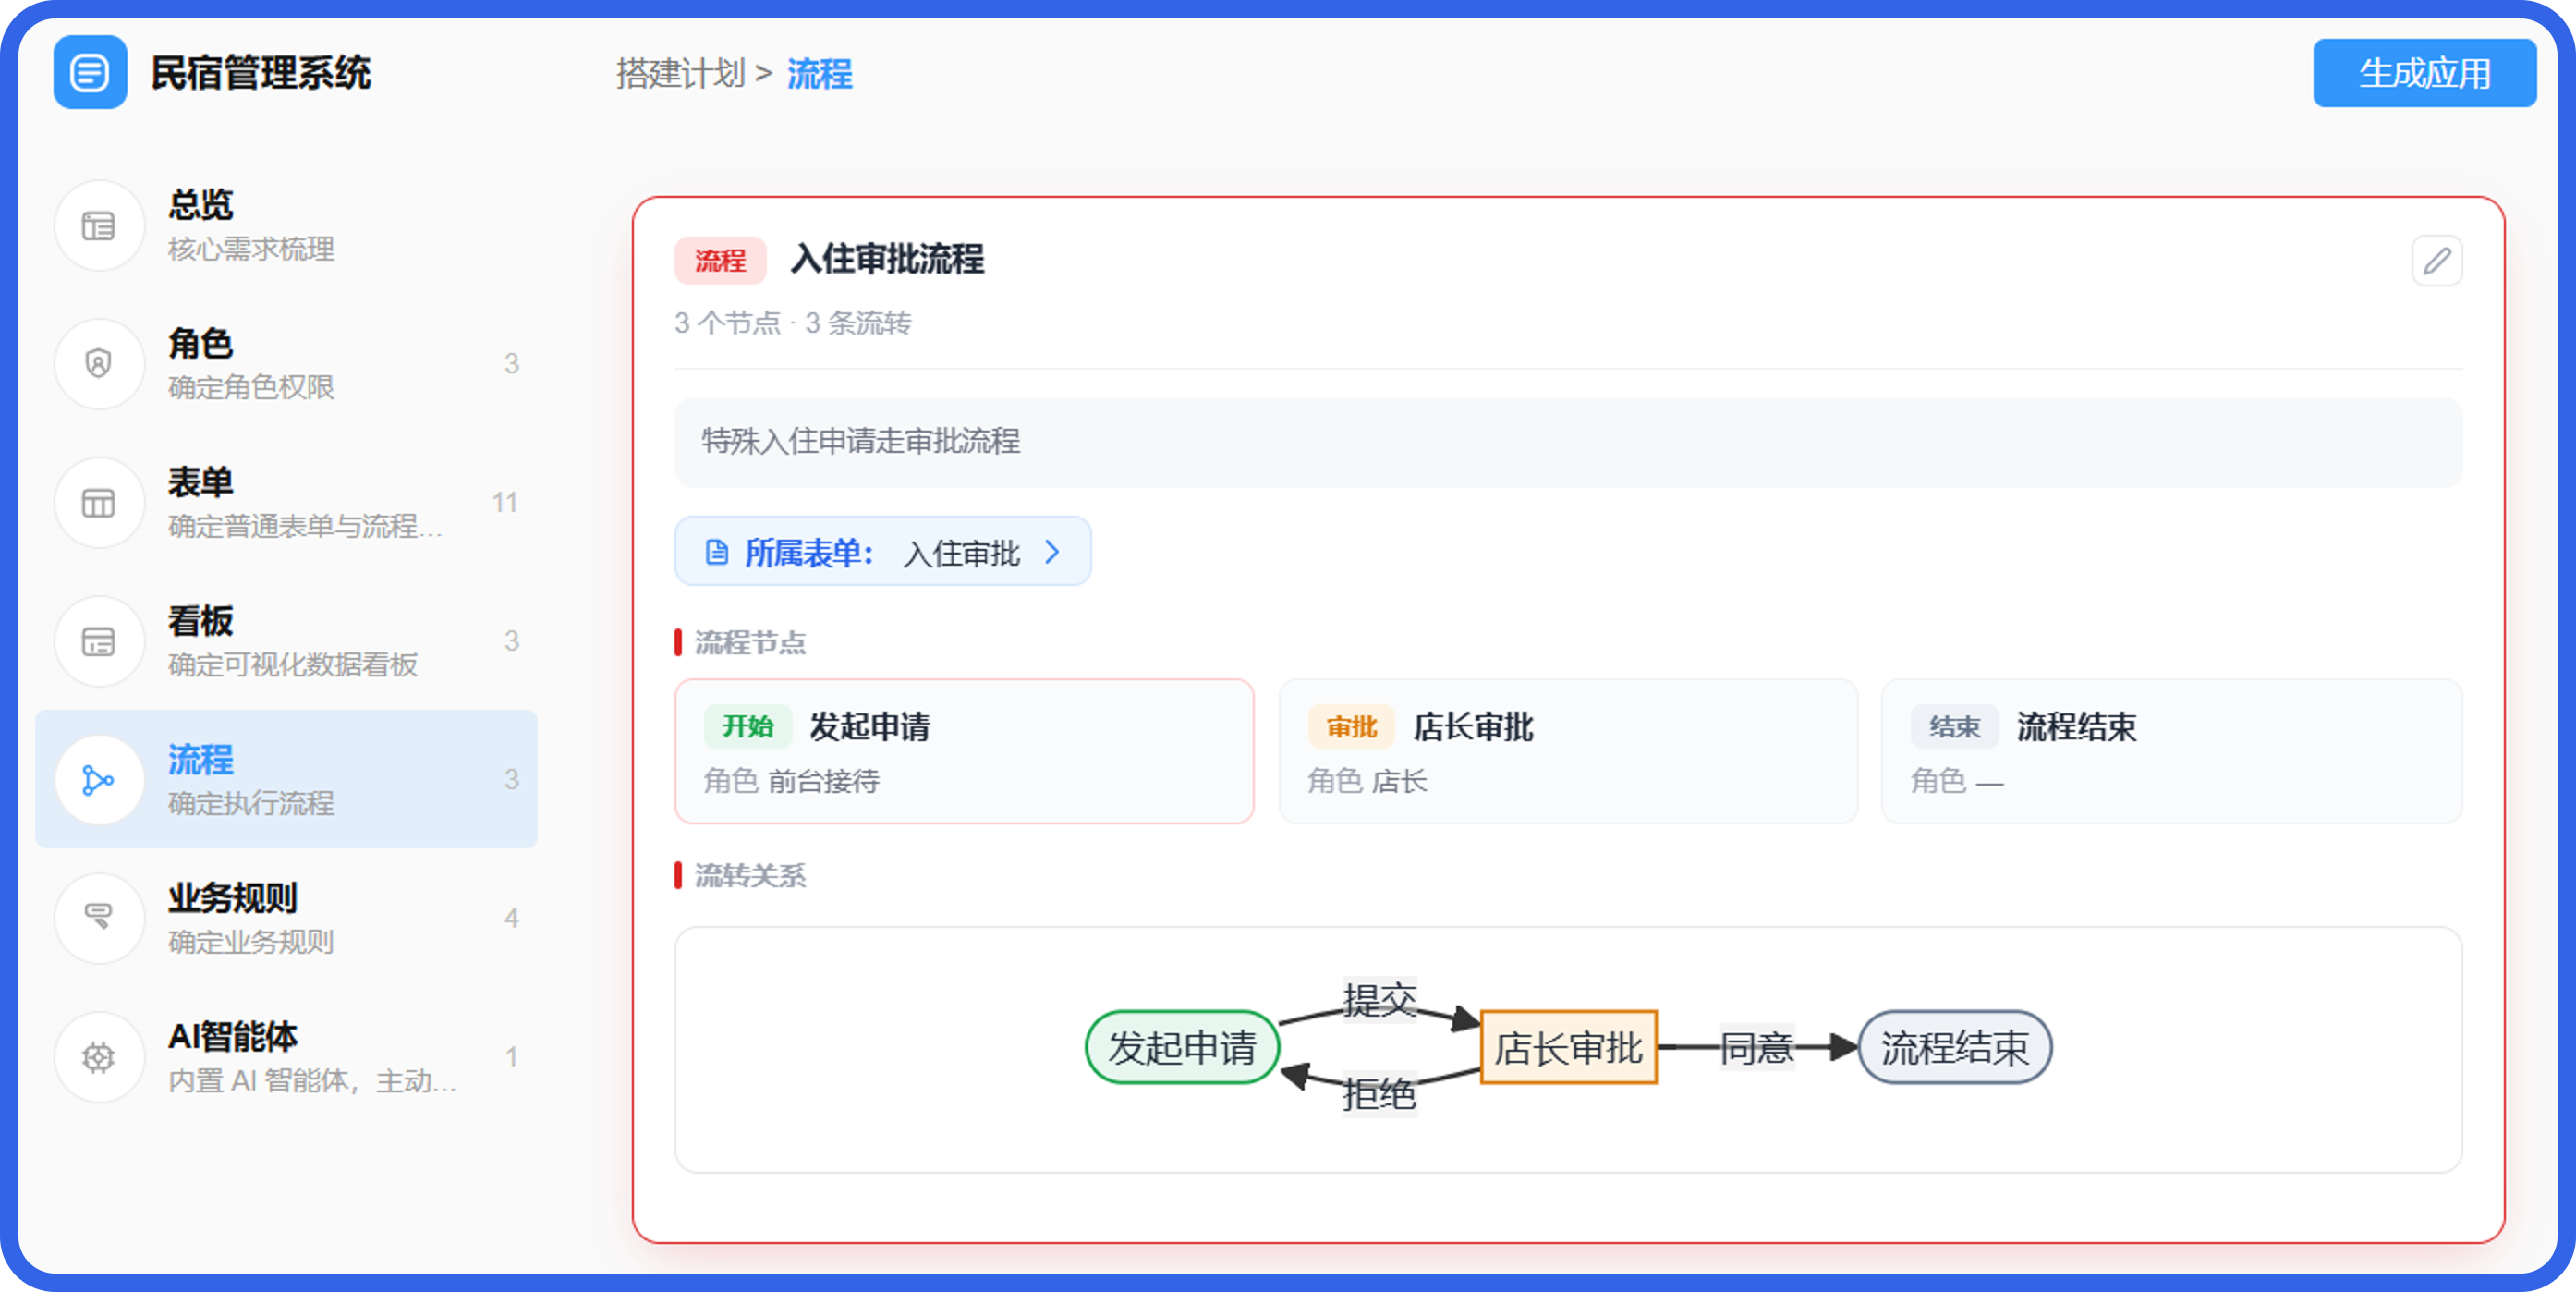This screenshot has height=1292, width=2576.
Task: Click the 同意 edge label in the diagram
Action: click(1757, 1047)
